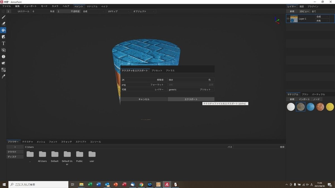Click the エクスポート button

click(191, 99)
